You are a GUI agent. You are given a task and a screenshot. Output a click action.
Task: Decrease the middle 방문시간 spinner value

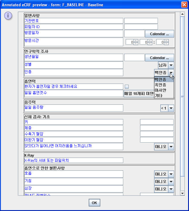tap(150, 44)
